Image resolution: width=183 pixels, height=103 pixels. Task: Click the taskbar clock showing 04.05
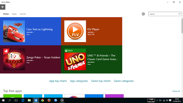tap(177, 100)
